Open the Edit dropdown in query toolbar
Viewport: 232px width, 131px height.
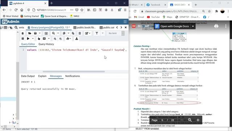point(88,33)
